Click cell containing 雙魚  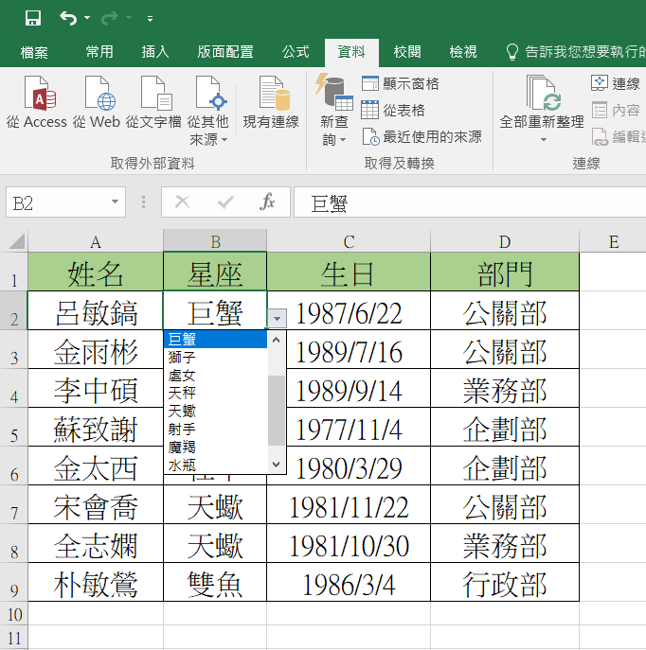click(215, 582)
